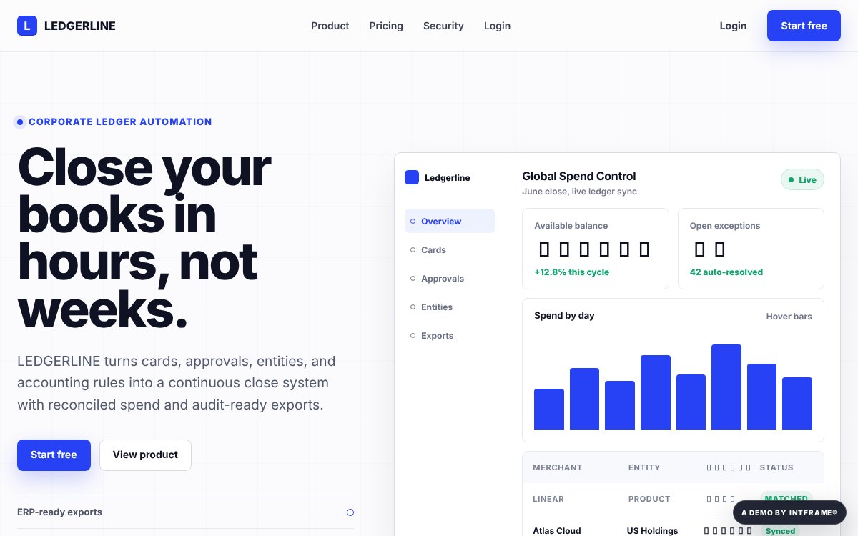Screen dimensions: 858x536
Task: Click the hero Start free button
Action: [54, 455]
